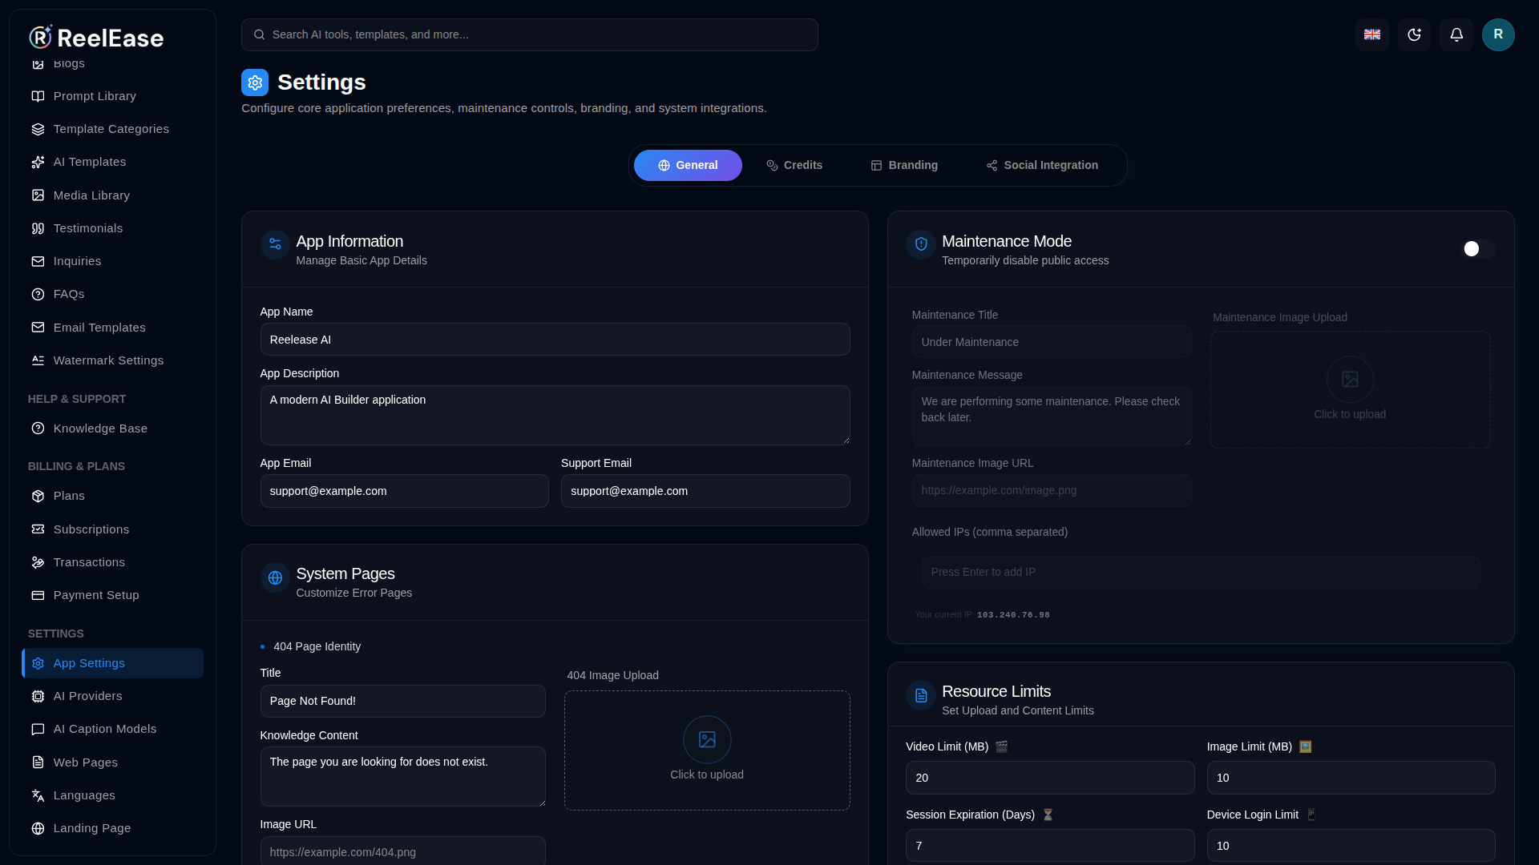Toggle dark mode moon icon
1539x865 pixels.
[x=1414, y=34]
